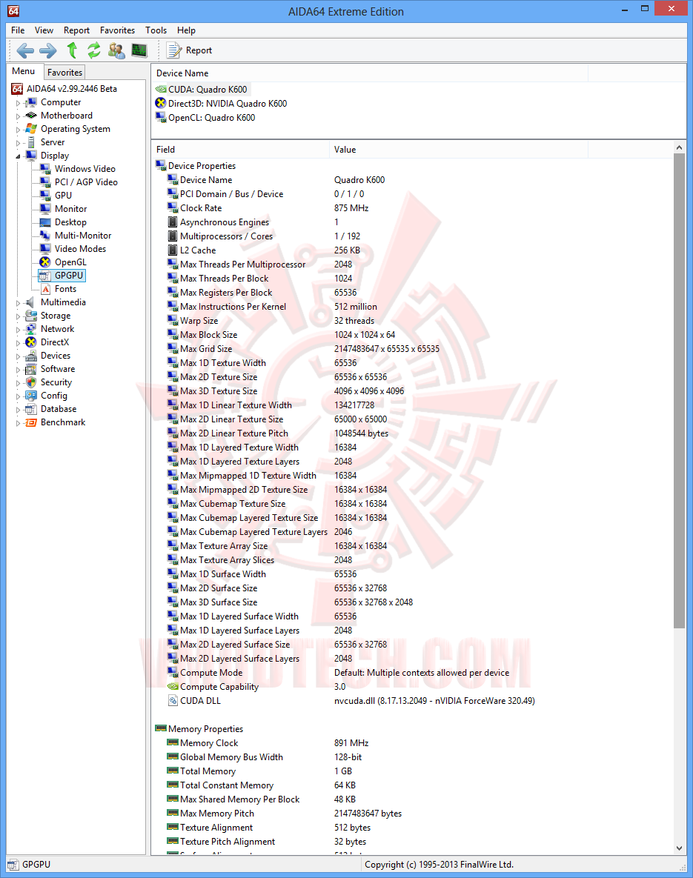The image size is (693, 878).
Task: Expand the Devices tree node
Action: [18, 356]
